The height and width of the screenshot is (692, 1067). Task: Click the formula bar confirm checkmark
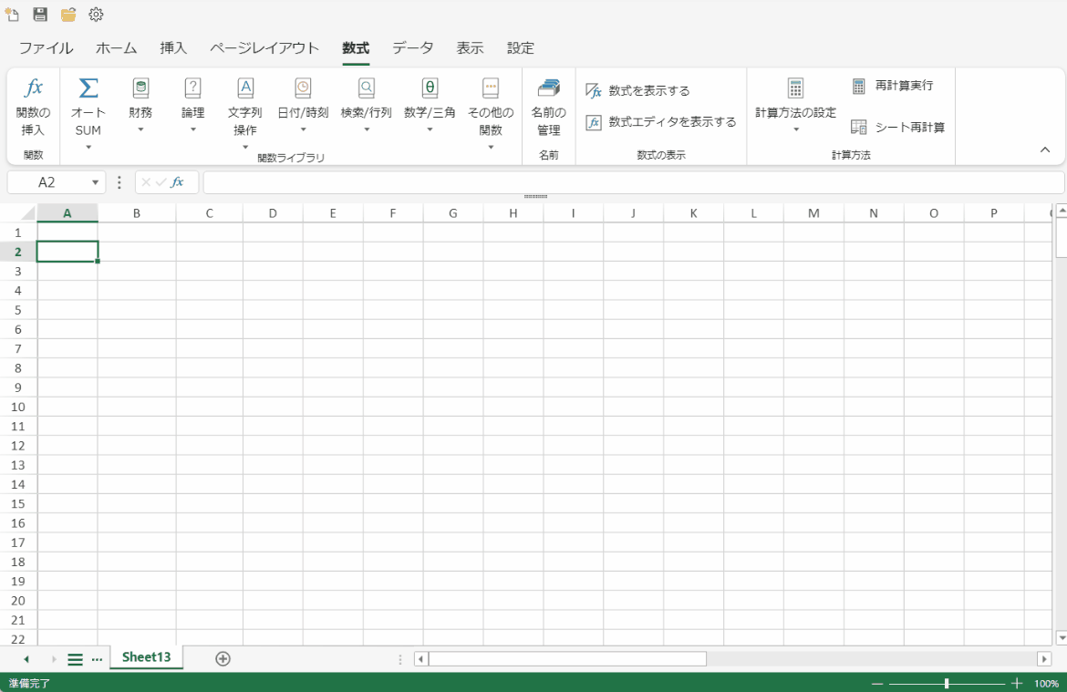point(161,182)
